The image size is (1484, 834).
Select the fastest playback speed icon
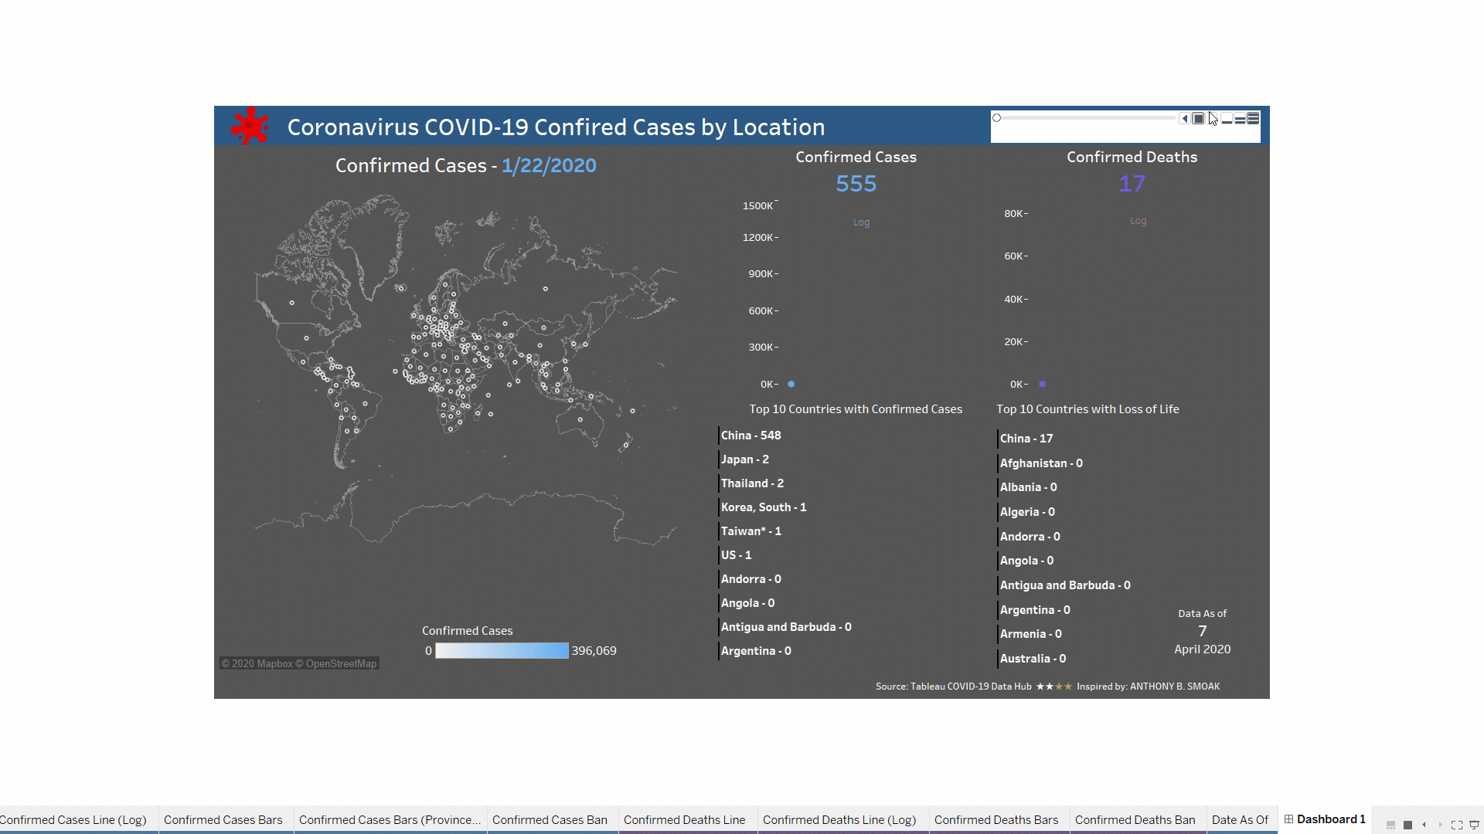[x=1252, y=117]
